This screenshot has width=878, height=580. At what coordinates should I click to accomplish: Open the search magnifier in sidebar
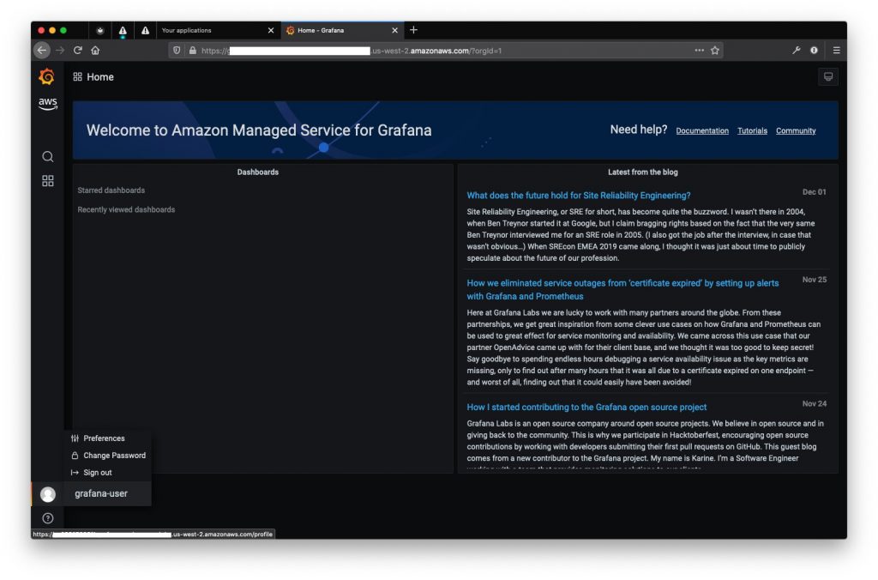pyautogui.click(x=48, y=156)
